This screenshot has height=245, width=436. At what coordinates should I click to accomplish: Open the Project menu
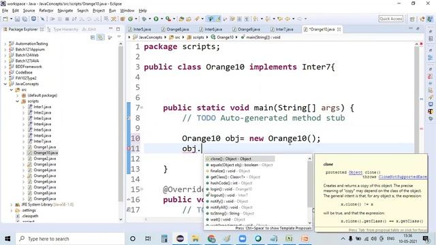click(98, 11)
